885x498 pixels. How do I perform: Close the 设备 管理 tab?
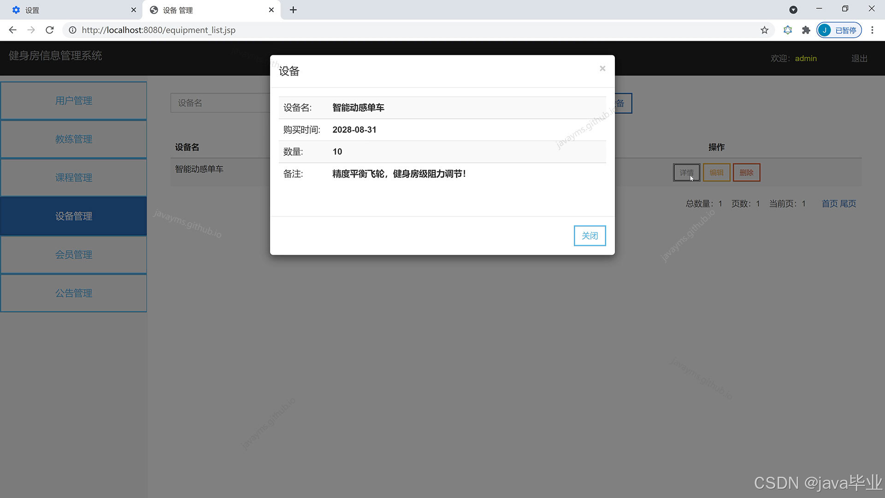[271, 10]
